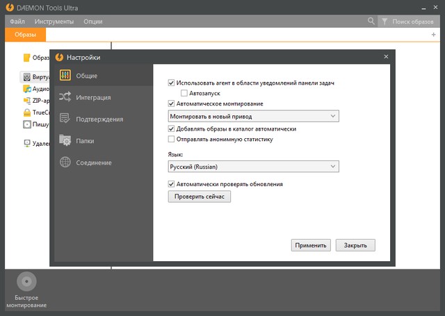Select the Интеграция settings label

click(93, 97)
